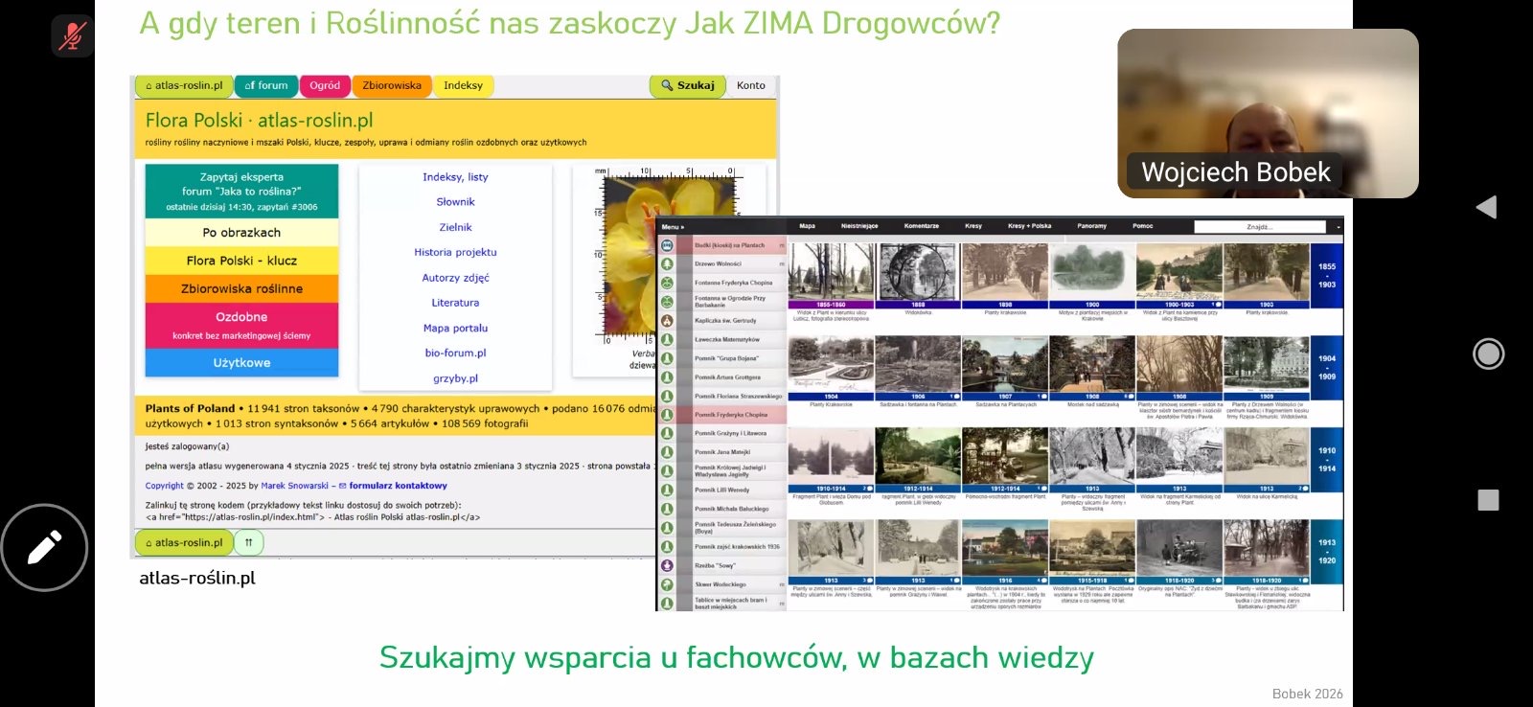
Task: Select the Mapa menu item
Action: (x=807, y=226)
